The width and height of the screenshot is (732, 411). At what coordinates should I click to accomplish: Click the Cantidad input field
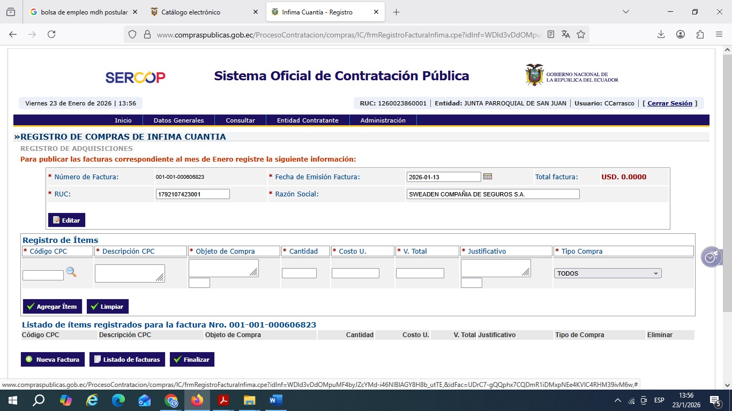pos(299,273)
